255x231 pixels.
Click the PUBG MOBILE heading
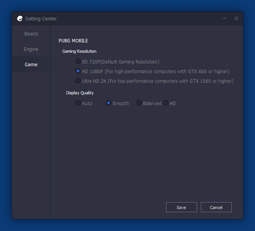73,41
